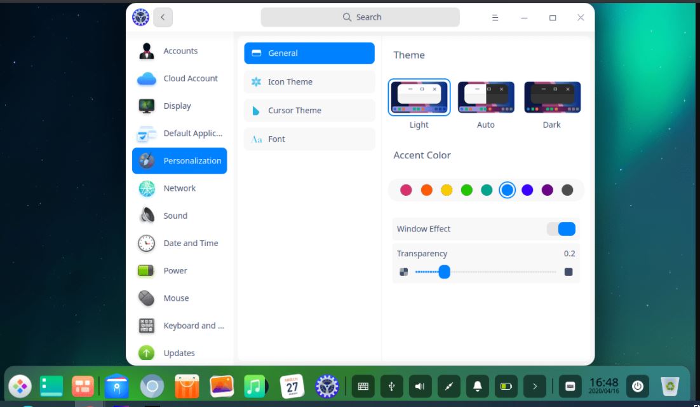The height and width of the screenshot is (407, 700).
Task: Open the Trash in the dock
Action: [x=670, y=386]
